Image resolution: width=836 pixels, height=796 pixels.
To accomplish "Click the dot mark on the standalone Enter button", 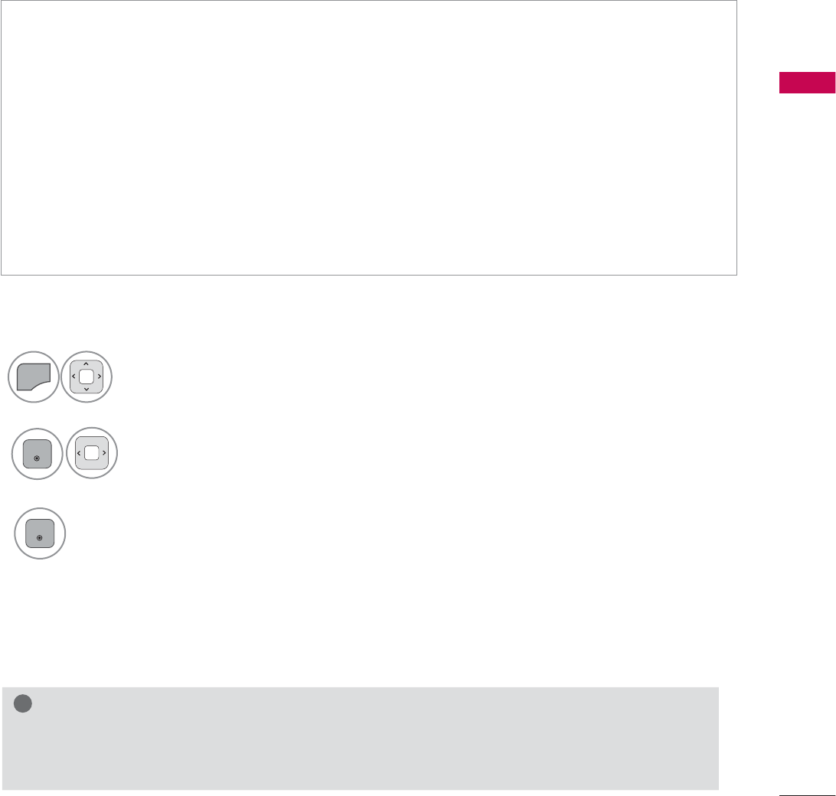I will (x=40, y=538).
